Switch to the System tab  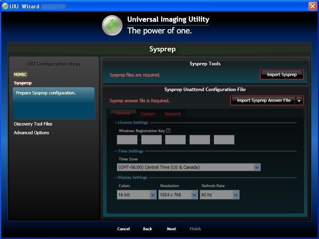coord(148,114)
